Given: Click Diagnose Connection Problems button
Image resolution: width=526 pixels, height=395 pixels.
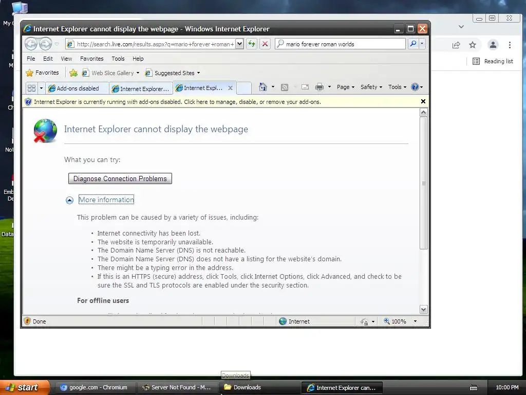Looking at the screenshot, I should coord(120,178).
